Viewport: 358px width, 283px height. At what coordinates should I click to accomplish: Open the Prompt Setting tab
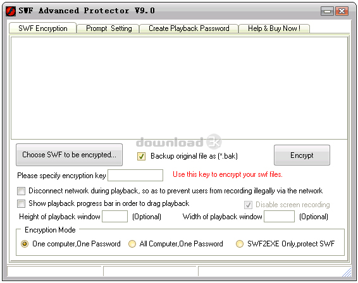(108, 28)
